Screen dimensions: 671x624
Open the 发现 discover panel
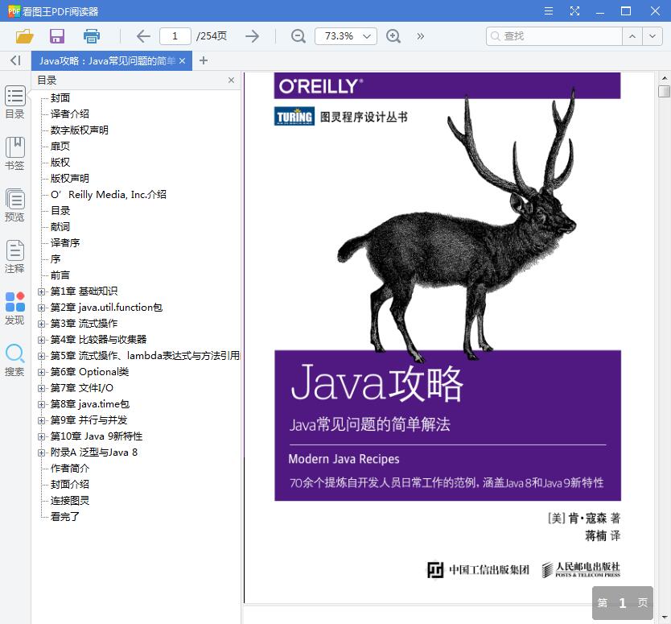click(x=15, y=308)
